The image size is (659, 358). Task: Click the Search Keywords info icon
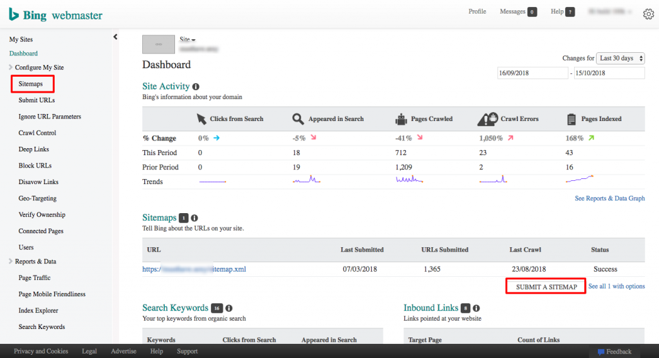228,308
